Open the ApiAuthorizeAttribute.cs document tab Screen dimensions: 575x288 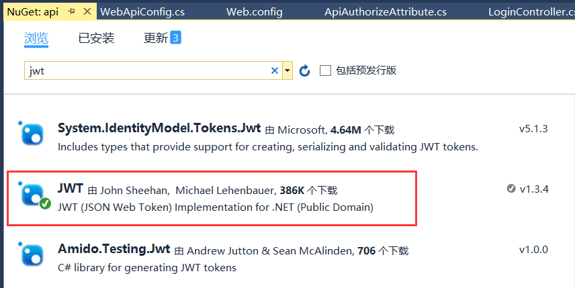pyautogui.click(x=386, y=11)
